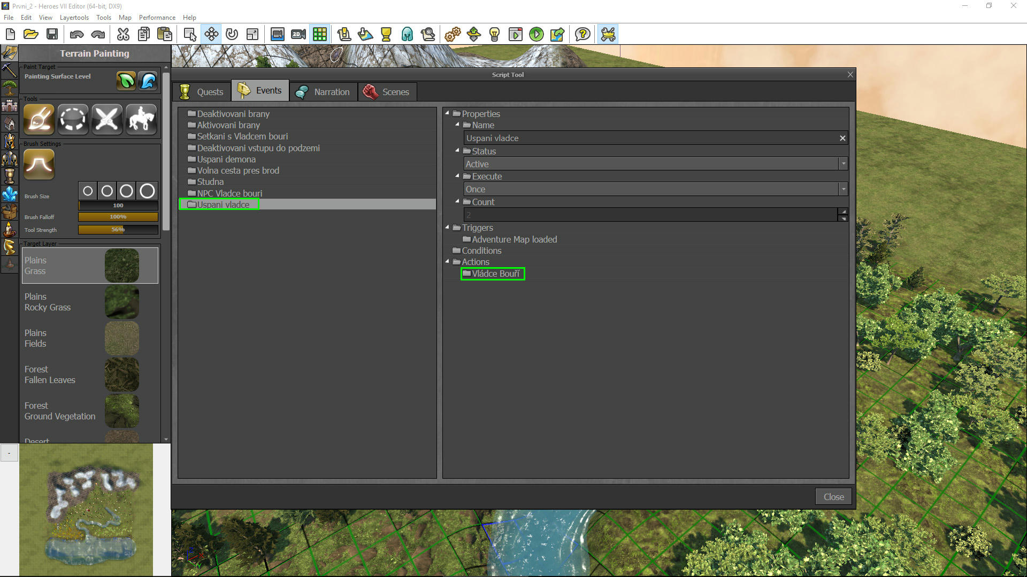Clear the Name field with X button
1027x577 pixels.
tap(842, 138)
